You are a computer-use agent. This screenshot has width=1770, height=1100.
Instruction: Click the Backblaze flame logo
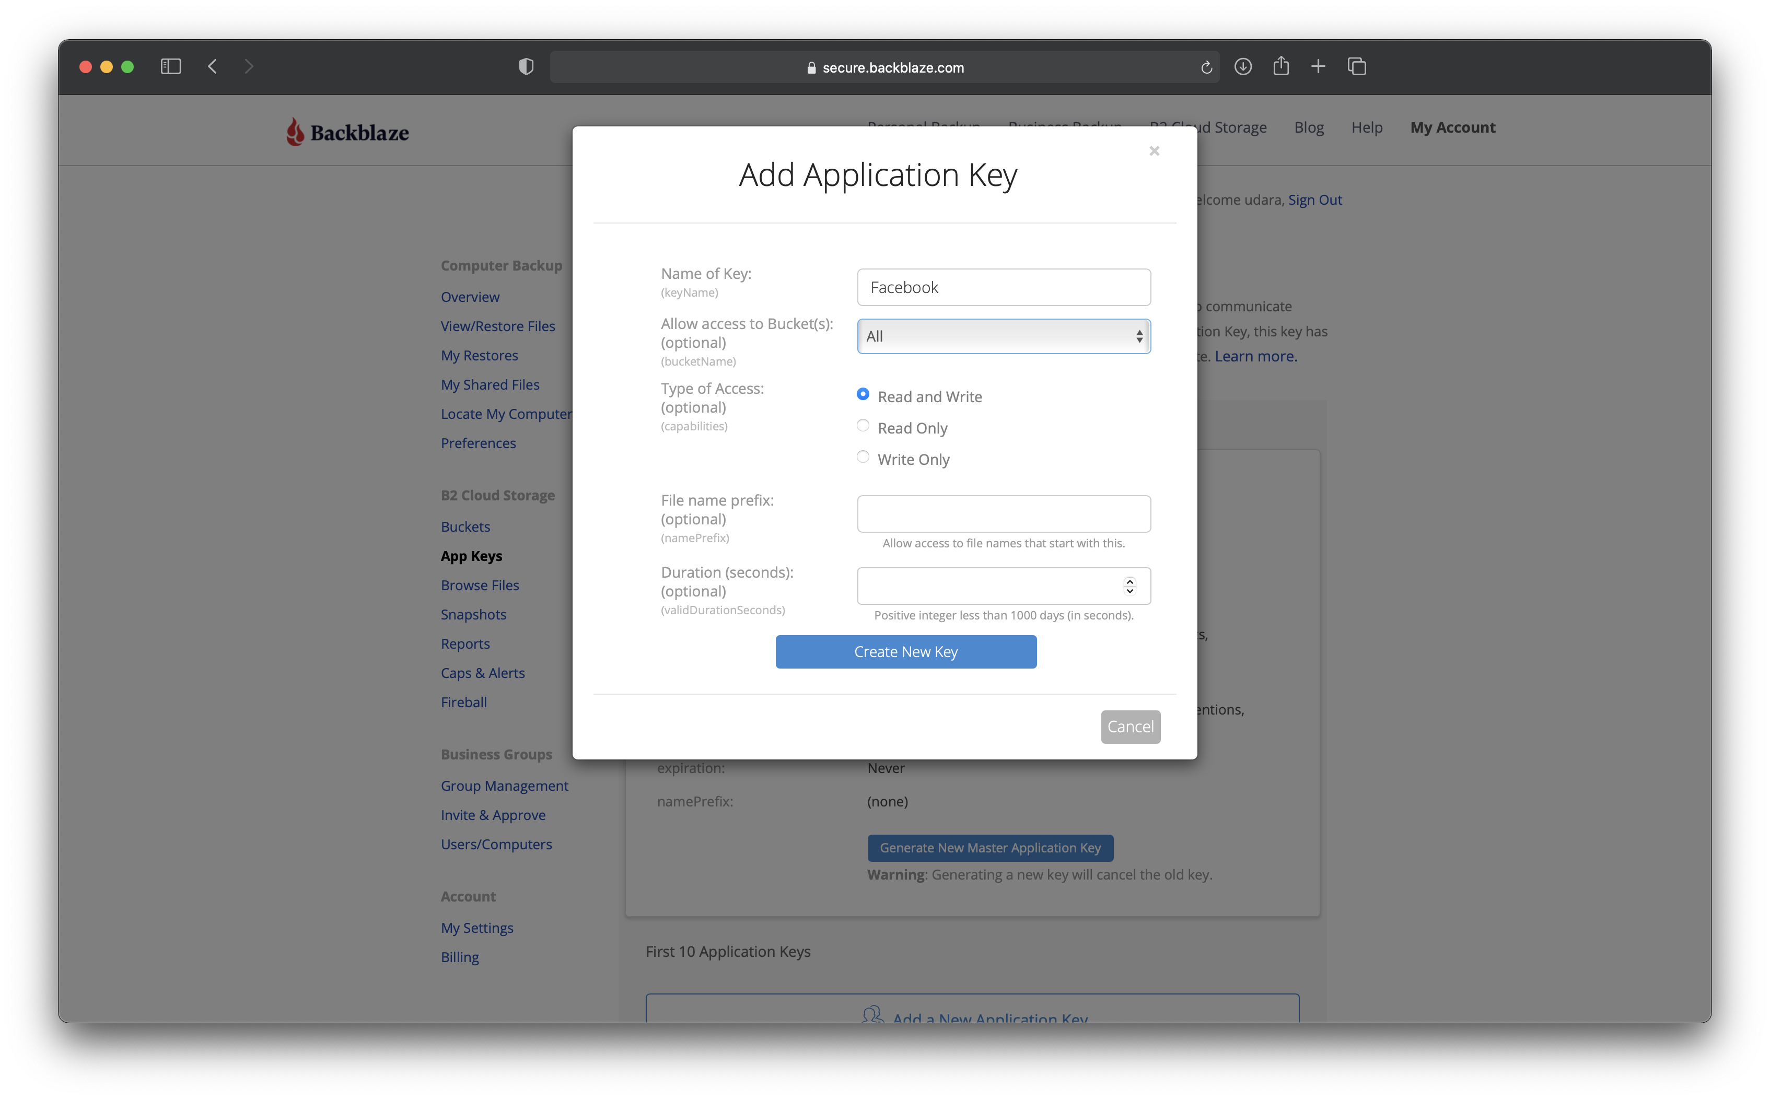pyautogui.click(x=295, y=132)
